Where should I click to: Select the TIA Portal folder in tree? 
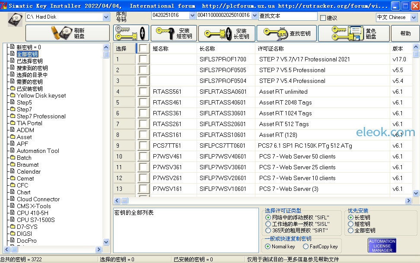tap(29, 123)
